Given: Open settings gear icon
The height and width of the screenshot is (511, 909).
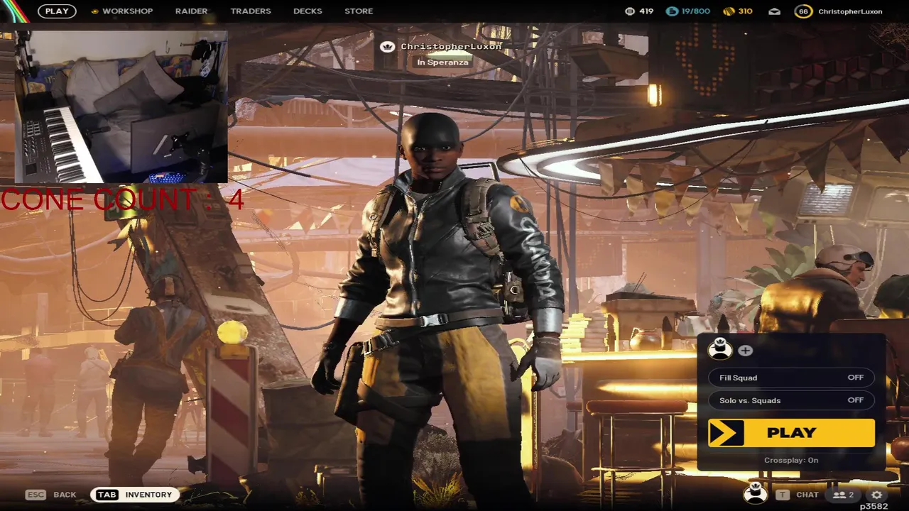Looking at the screenshot, I should (877, 495).
